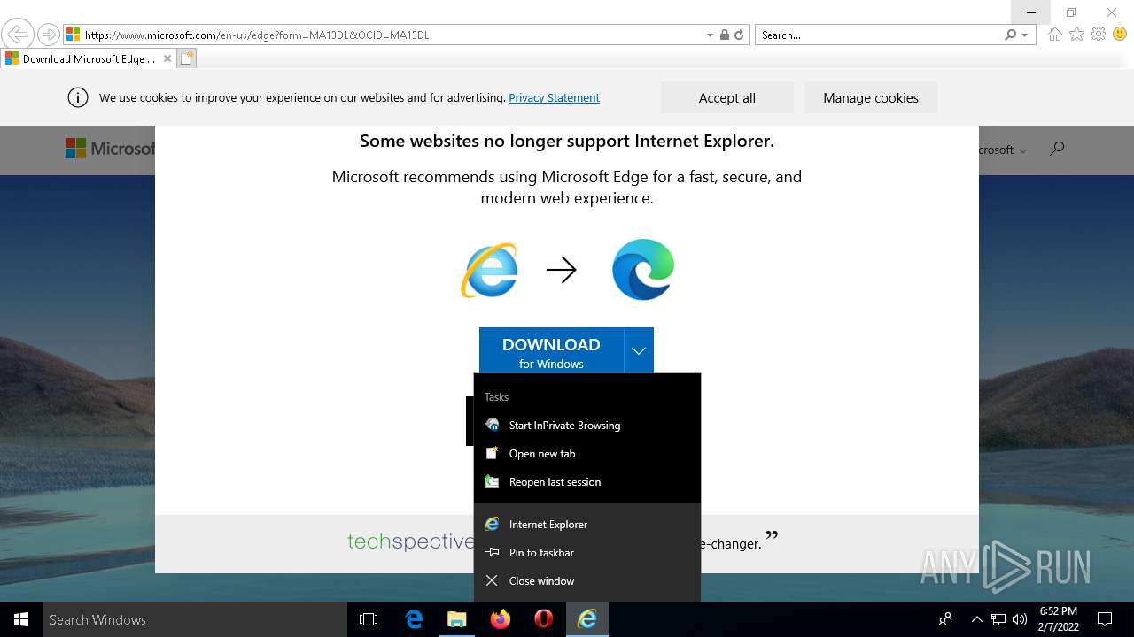Select Start InPrivate Browsing in jump list

(587, 426)
